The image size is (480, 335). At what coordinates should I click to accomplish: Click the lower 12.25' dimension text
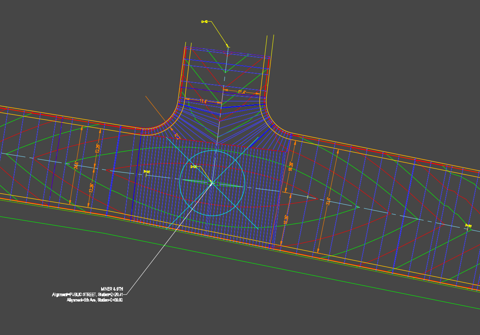[91, 187]
